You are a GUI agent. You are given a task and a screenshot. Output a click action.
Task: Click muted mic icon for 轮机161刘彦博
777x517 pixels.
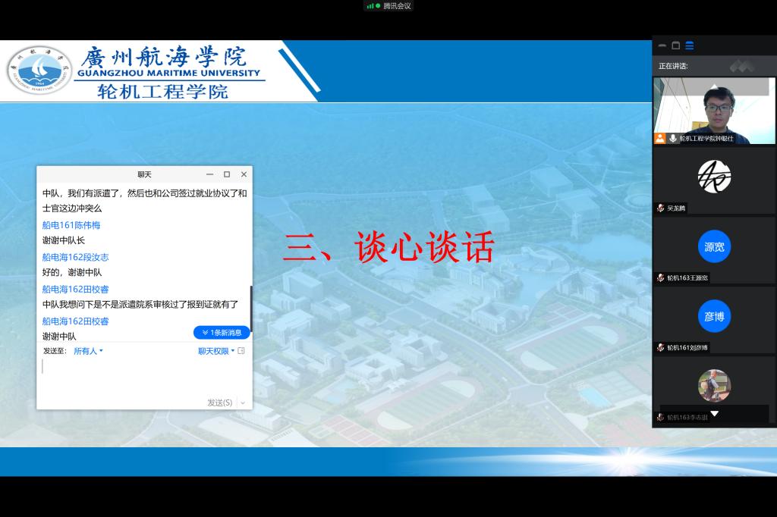coord(661,348)
